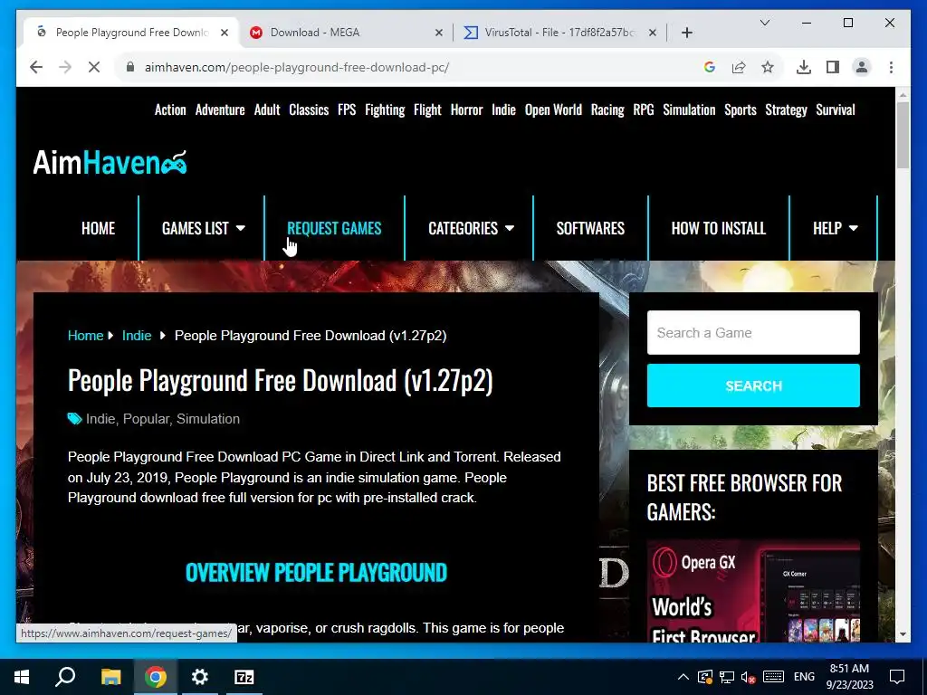The image size is (927, 695).
Task: Click the scrollbar down arrow
Action: 903,634
